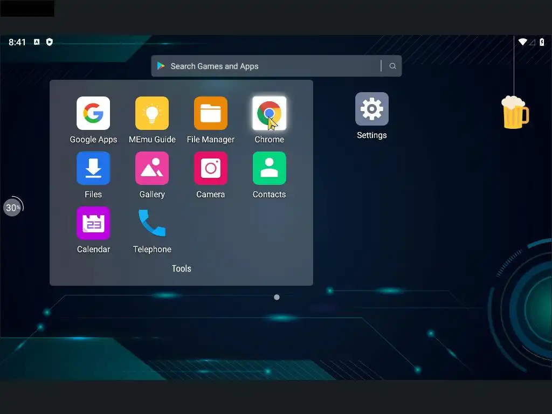552x414 pixels.
Task: Launch the Camera app
Action: pos(211,168)
